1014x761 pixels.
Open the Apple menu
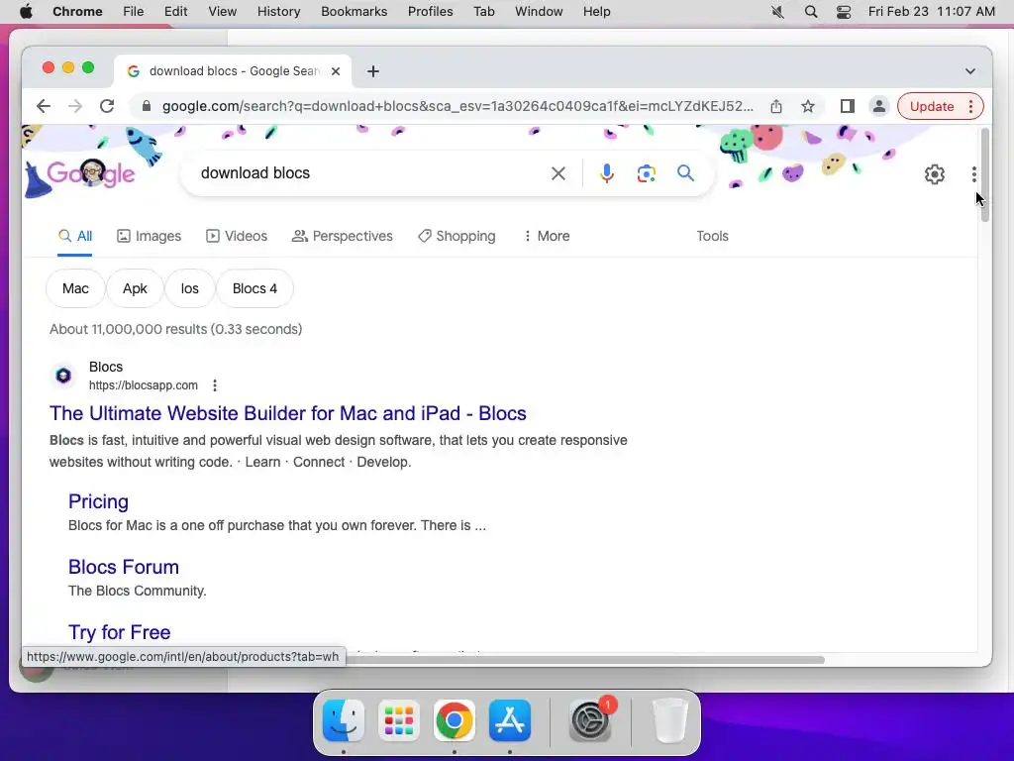[26, 12]
